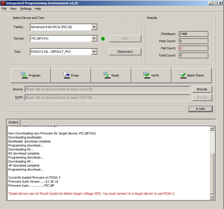Click the application icon in title bar
This screenshot has width=224, height=209.
3,3
